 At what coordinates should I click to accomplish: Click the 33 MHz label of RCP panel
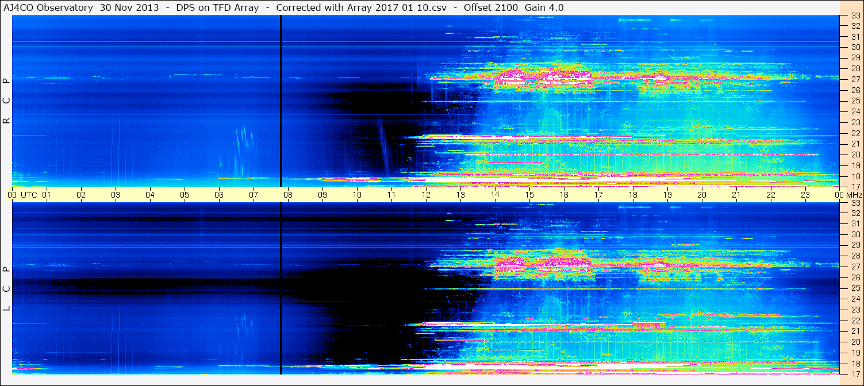855,16
